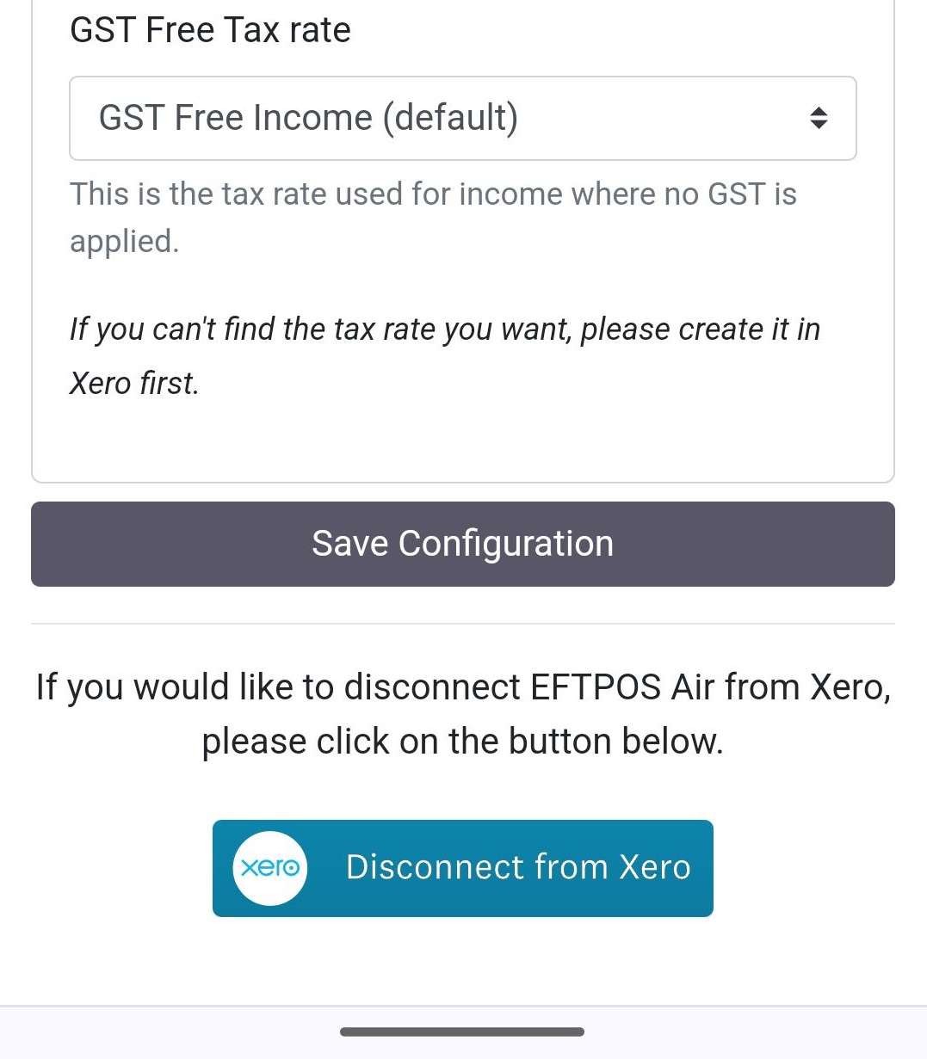927x1059 pixels.
Task: Click 'please click on the button below.' text
Action: coord(462,742)
